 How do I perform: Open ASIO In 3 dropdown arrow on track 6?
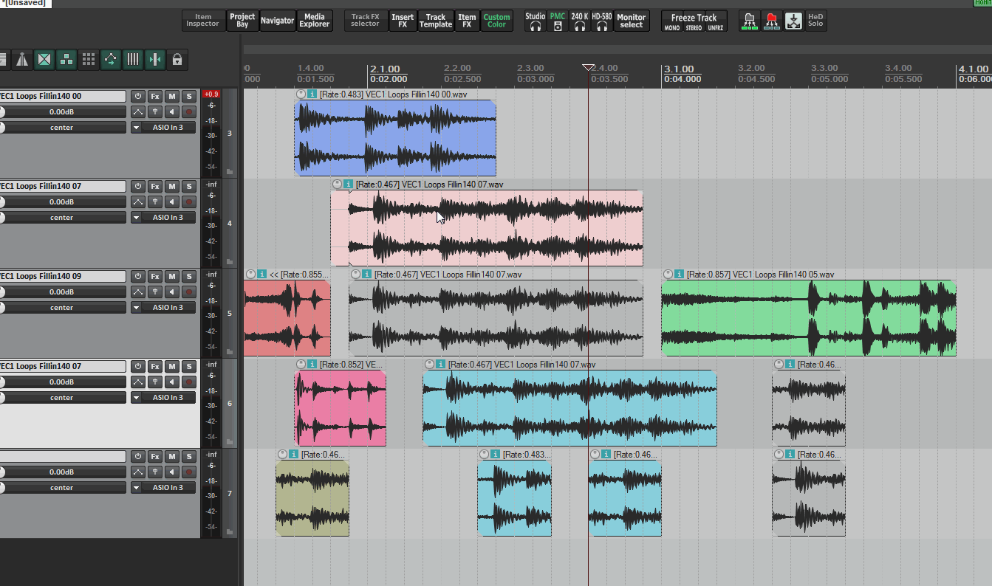(136, 398)
